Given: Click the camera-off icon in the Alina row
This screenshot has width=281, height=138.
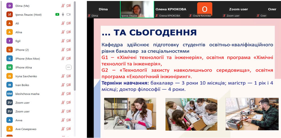Looking at the screenshot, I should [x=69, y=32].
